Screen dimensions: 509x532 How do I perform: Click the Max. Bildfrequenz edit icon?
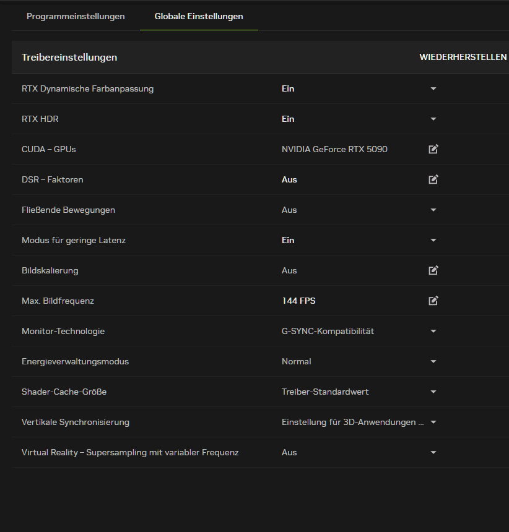pos(433,301)
